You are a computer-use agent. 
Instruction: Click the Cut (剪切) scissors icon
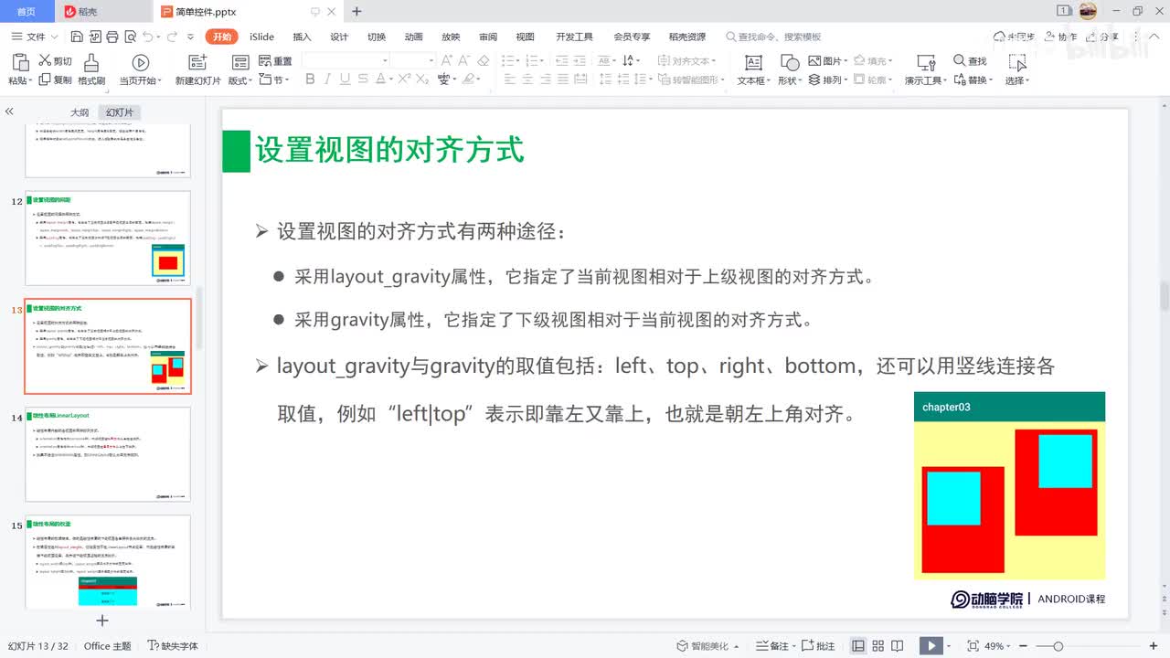(x=45, y=60)
